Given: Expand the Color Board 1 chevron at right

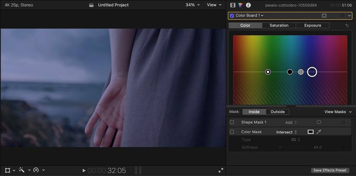Looking at the screenshot, I should tap(350, 15).
